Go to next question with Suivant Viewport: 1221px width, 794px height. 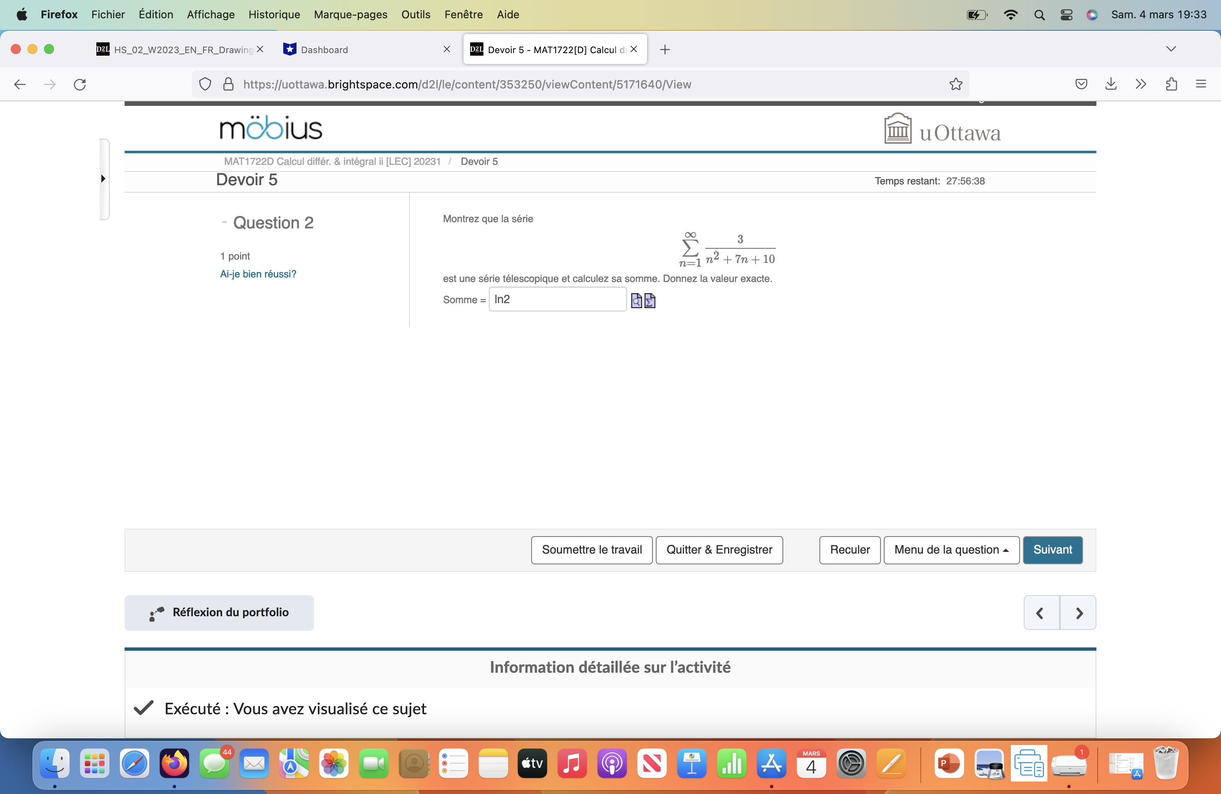1052,550
